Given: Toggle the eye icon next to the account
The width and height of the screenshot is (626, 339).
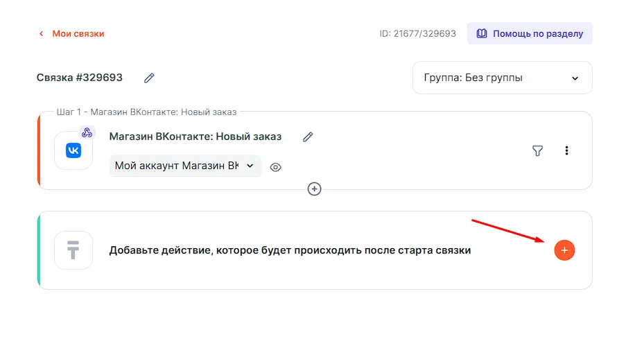Looking at the screenshot, I should tap(275, 167).
